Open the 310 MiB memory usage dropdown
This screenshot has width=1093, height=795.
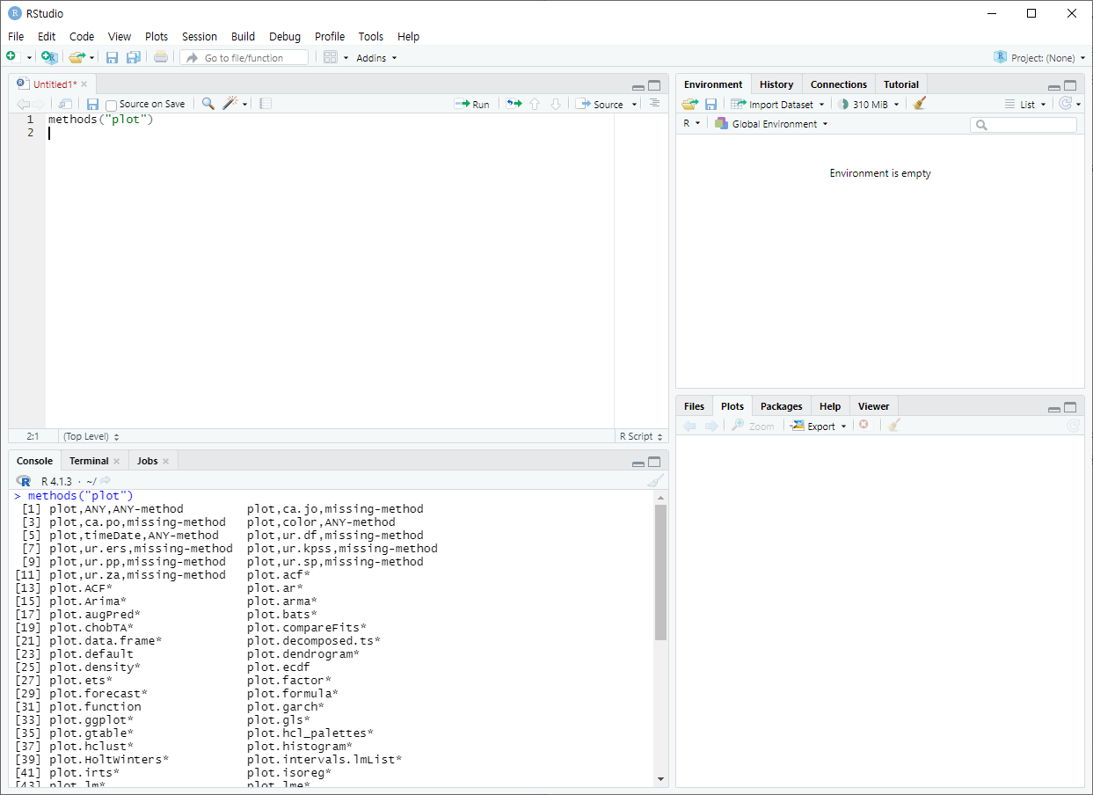click(x=869, y=104)
